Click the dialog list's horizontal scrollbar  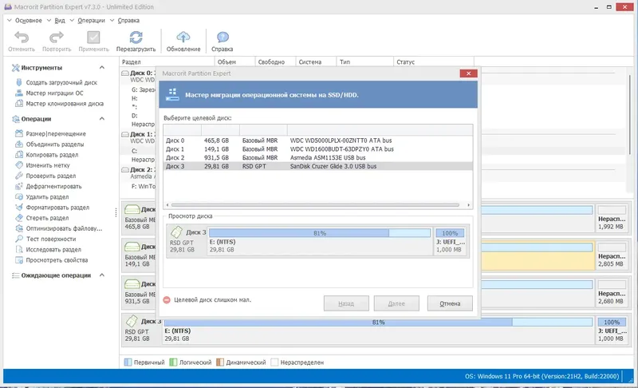tap(315, 205)
